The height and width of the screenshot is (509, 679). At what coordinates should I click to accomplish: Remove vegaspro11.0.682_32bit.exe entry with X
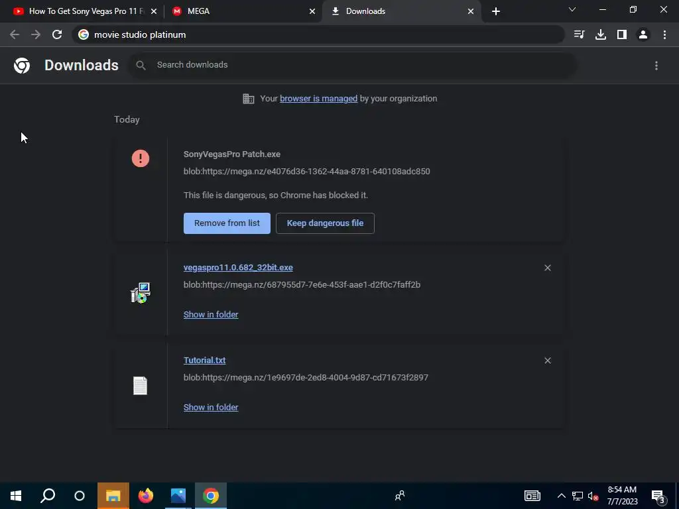tap(547, 268)
